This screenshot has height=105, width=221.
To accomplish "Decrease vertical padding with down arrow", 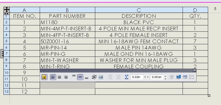I will (x=165, y=79).
